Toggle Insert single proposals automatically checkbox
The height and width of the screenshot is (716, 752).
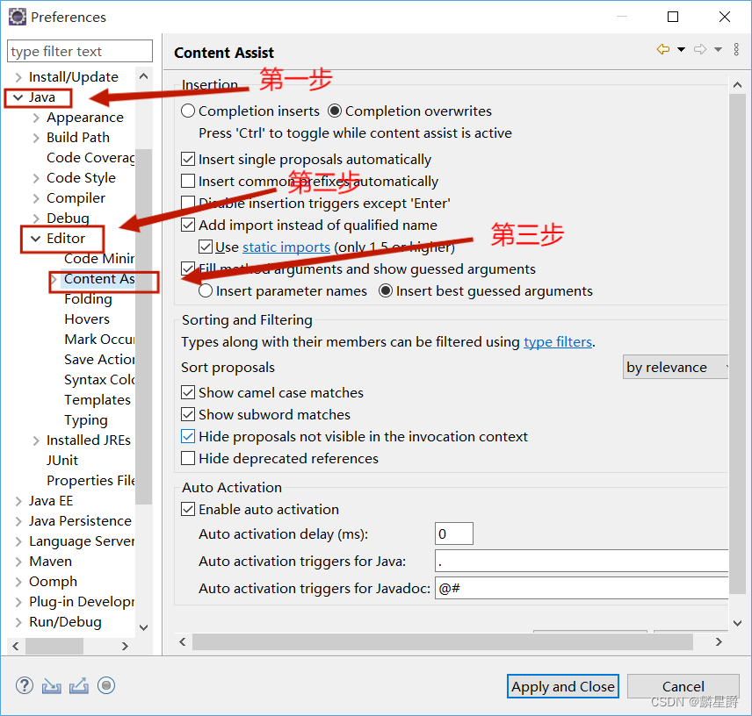[188, 159]
